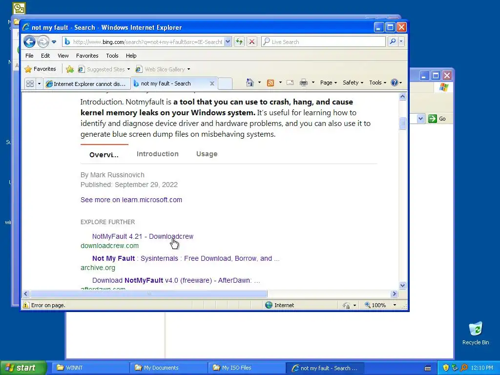Open the Windows Start button
The width and height of the screenshot is (500, 375).
pyautogui.click(x=23, y=368)
